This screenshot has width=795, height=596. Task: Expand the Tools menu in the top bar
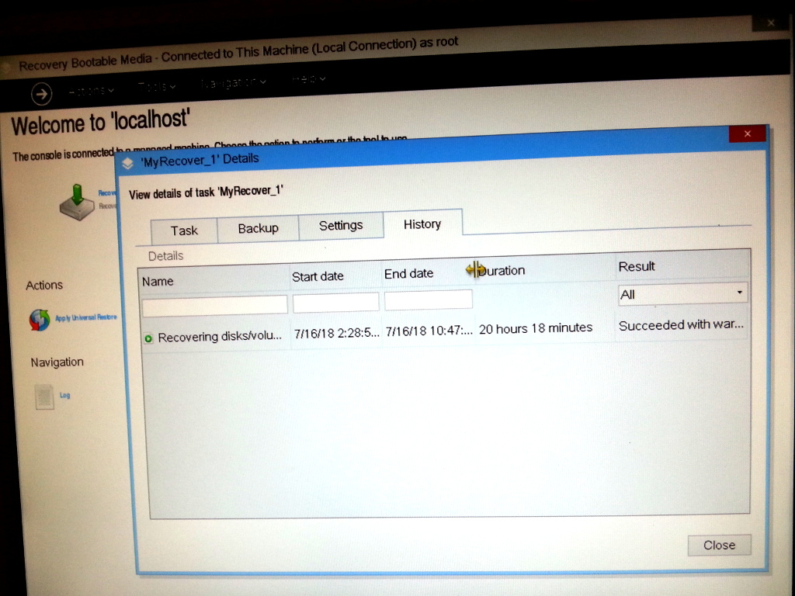pos(156,85)
